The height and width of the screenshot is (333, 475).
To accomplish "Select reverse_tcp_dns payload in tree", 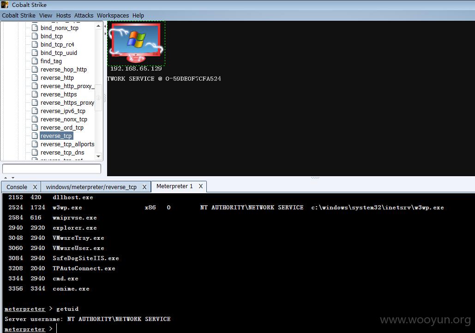I will [62, 153].
